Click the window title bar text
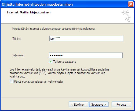This screenshot has width=135, height=111. [37, 4]
